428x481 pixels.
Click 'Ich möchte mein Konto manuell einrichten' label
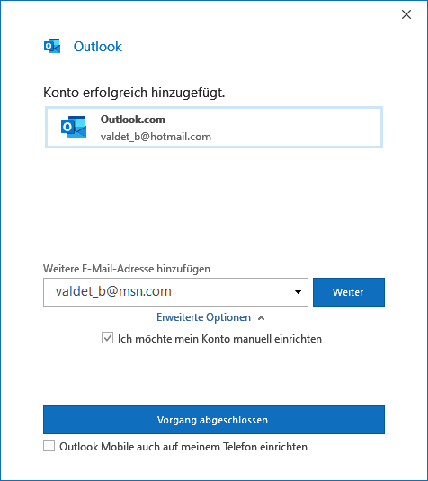coord(219,339)
